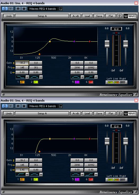
Task: Click the 10992 frequency field in upper window
Action: coord(91,68)
